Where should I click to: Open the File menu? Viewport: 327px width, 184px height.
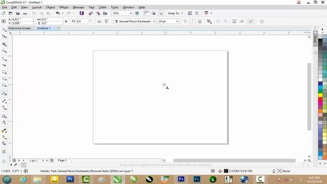5,7
